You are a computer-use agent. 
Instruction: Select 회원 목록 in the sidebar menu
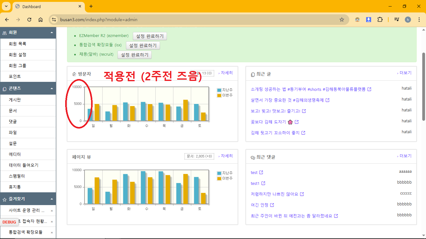17,44
